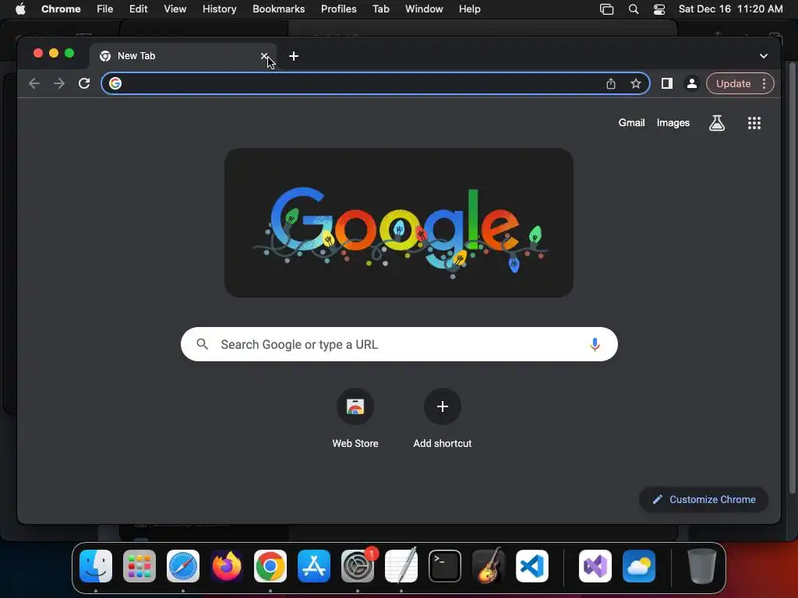Click the date and time display
798x598 pixels.
730,9
